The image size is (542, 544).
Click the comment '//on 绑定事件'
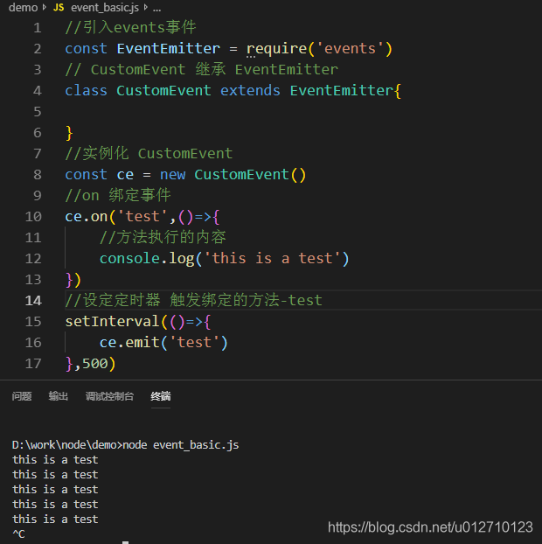118,196
